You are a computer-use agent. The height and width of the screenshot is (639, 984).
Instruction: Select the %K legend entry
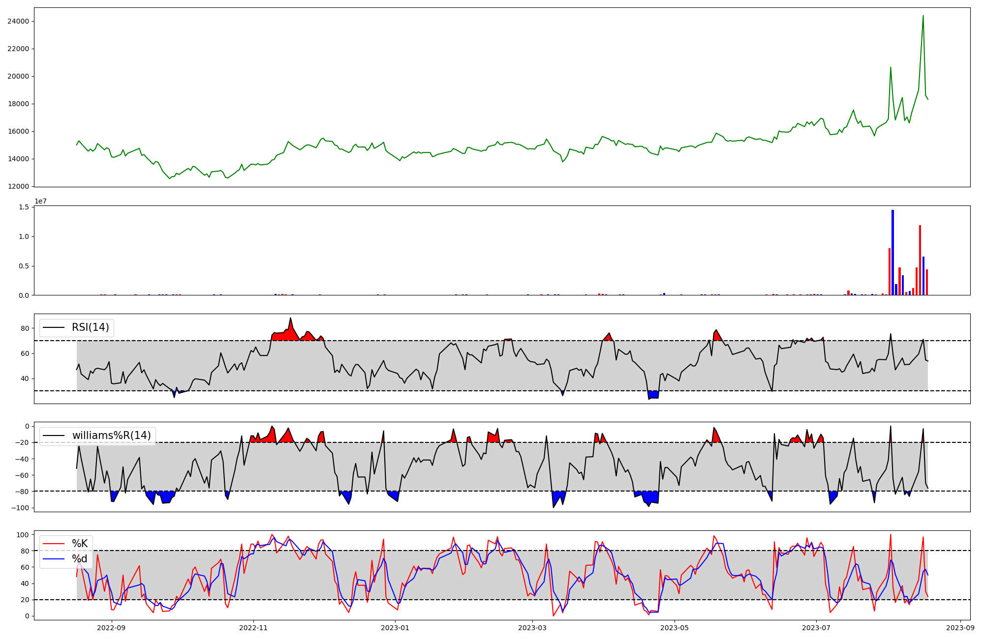point(80,543)
